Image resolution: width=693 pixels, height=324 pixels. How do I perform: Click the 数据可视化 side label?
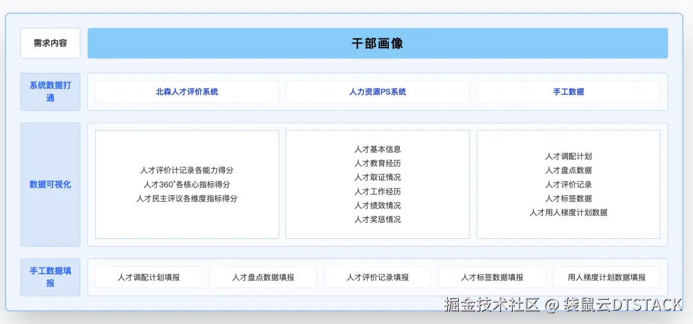click(x=50, y=184)
